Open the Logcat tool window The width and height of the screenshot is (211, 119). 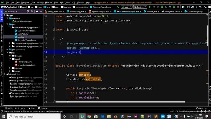click(x=20, y=108)
